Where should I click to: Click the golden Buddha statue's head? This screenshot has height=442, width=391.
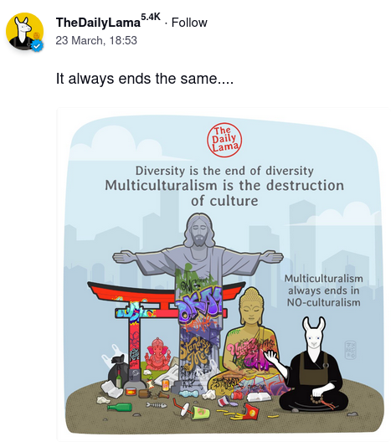point(250,305)
